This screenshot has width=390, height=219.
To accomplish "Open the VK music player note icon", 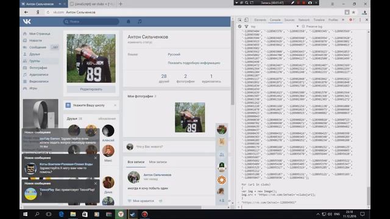I will pyautogui.click(x=140, y=21).
